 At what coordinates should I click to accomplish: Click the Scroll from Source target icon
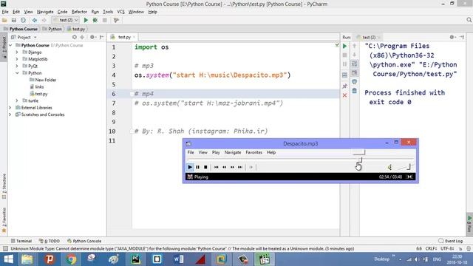75,37
